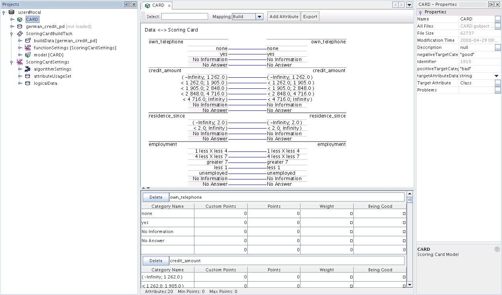The width and height of the screenshot is (502, 295).
Task: Delete the own_telephone attribute
Action: coord(156,197)
